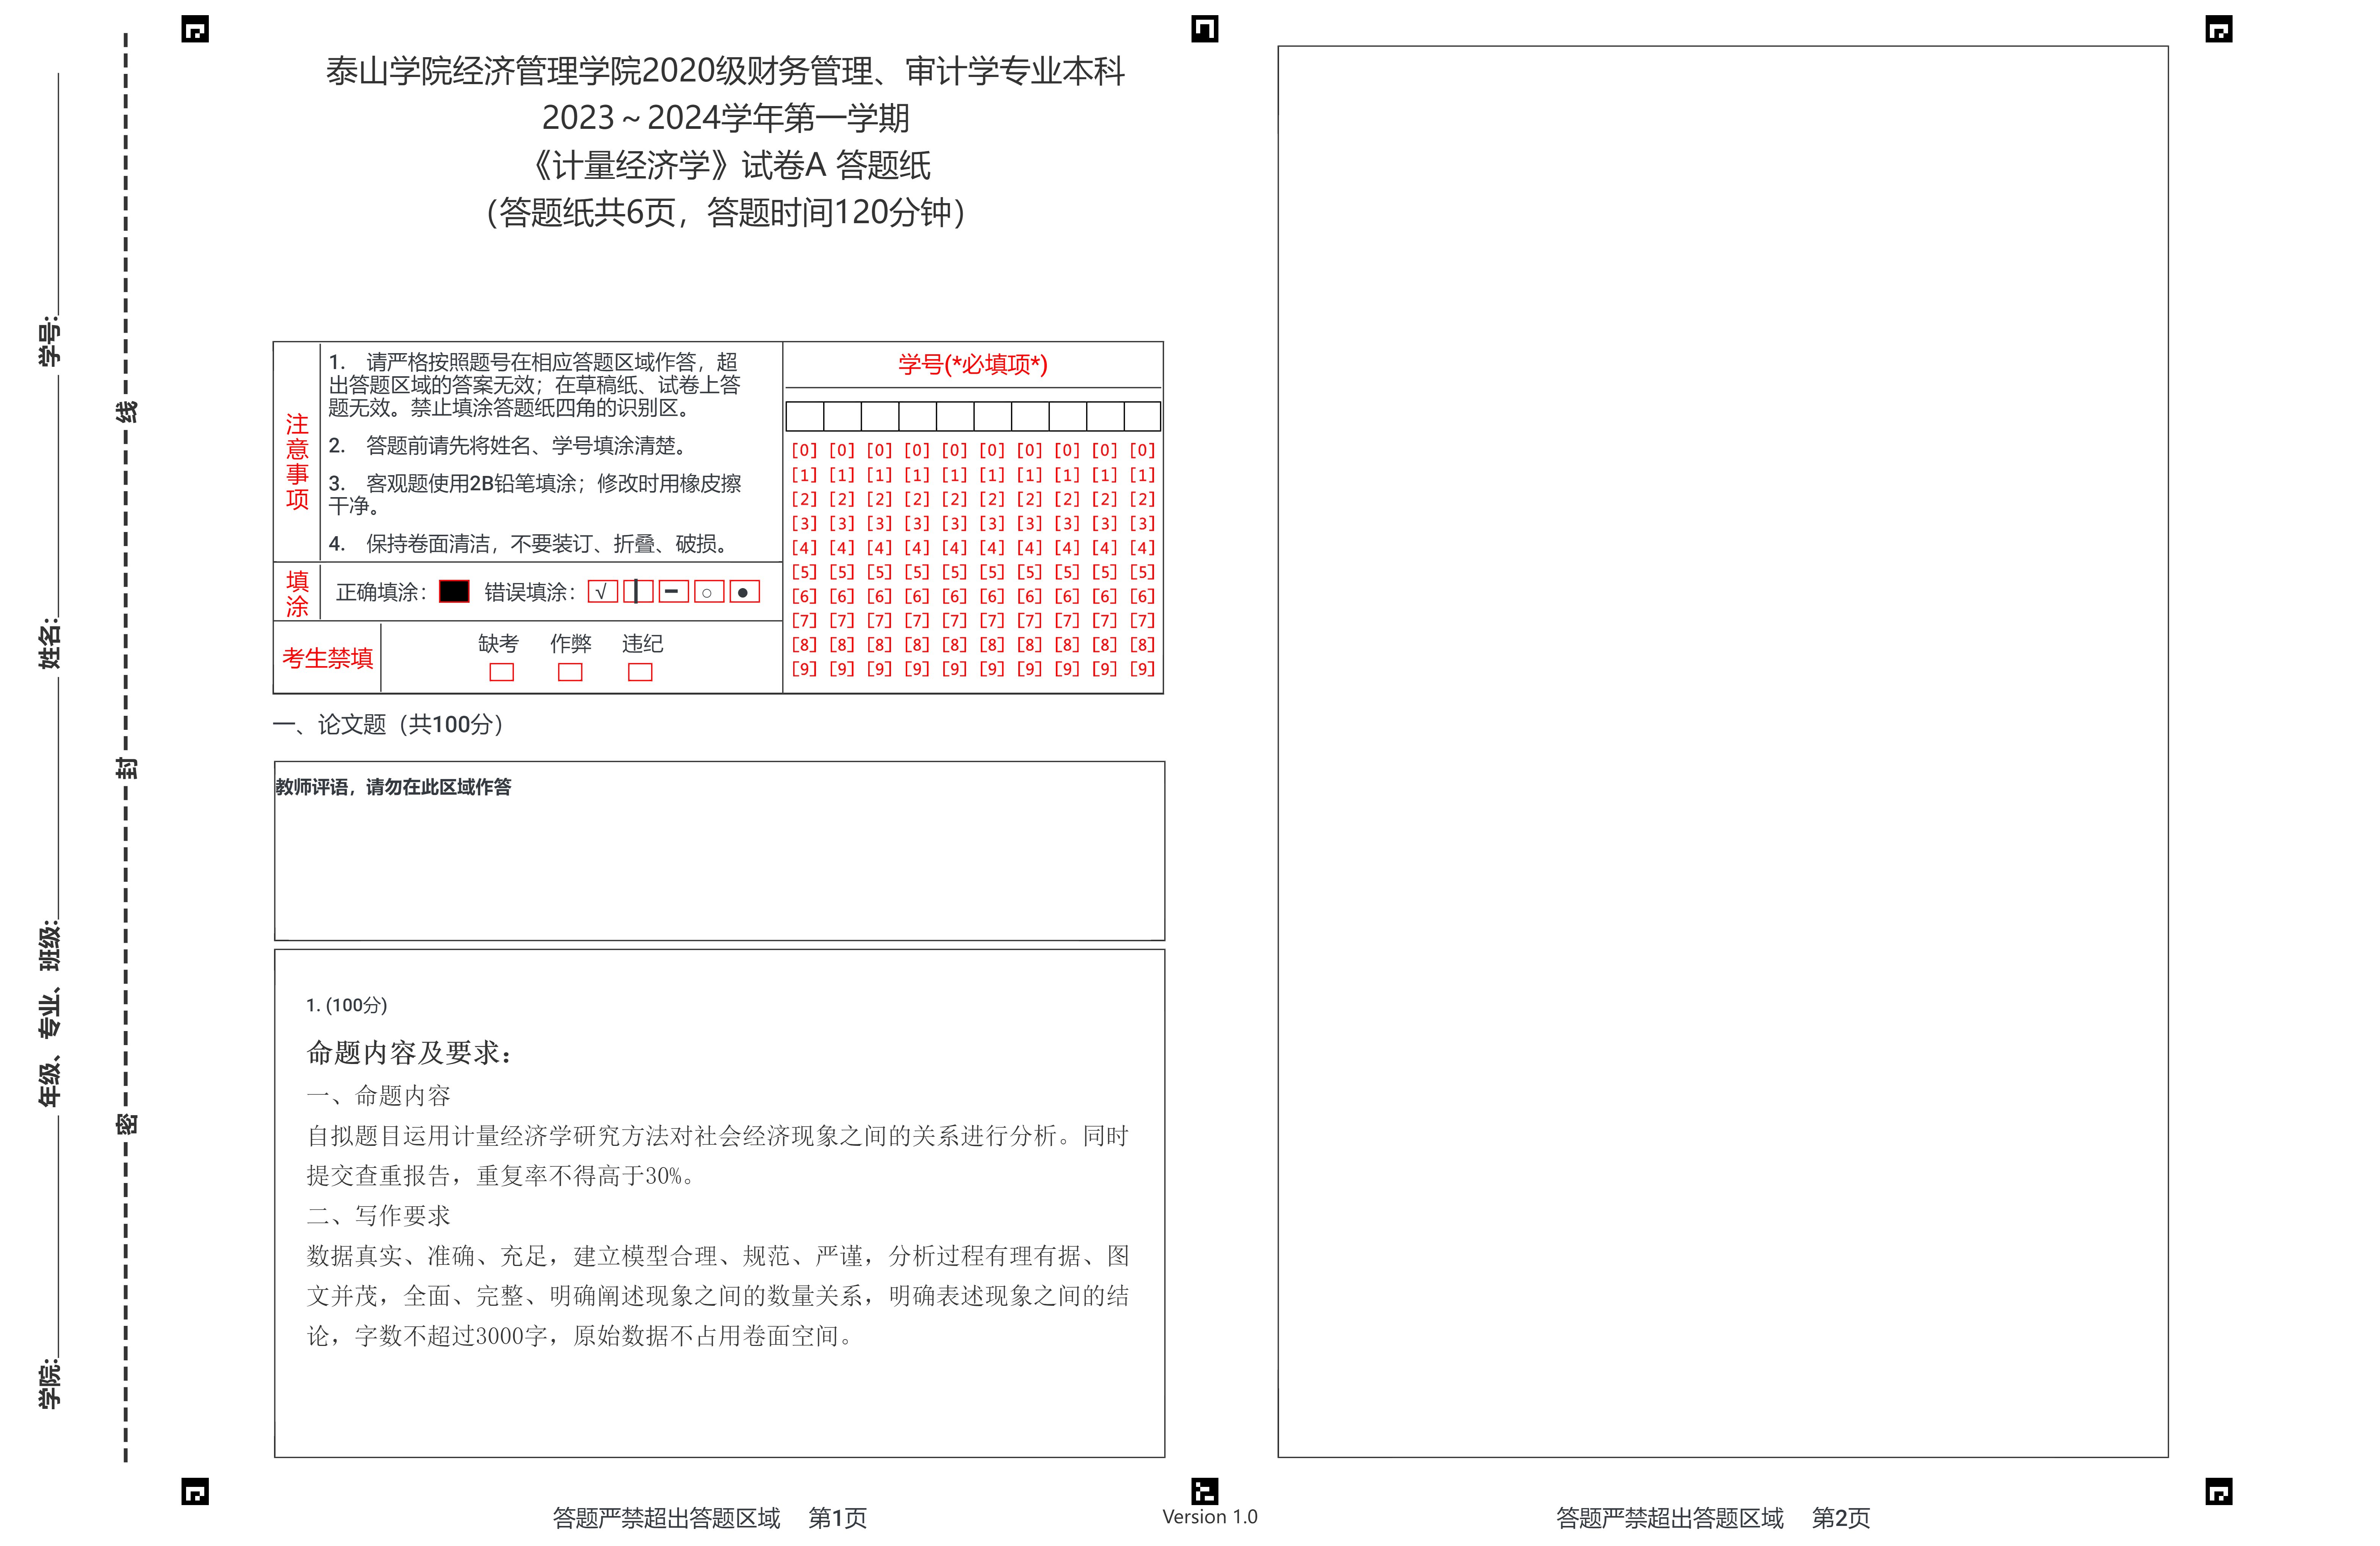The height and width of the screenshot is (1546, 2380).
Task: Click the last empty 学号 digit cell
Action: pyautogui.click(x=1142, y=416)
